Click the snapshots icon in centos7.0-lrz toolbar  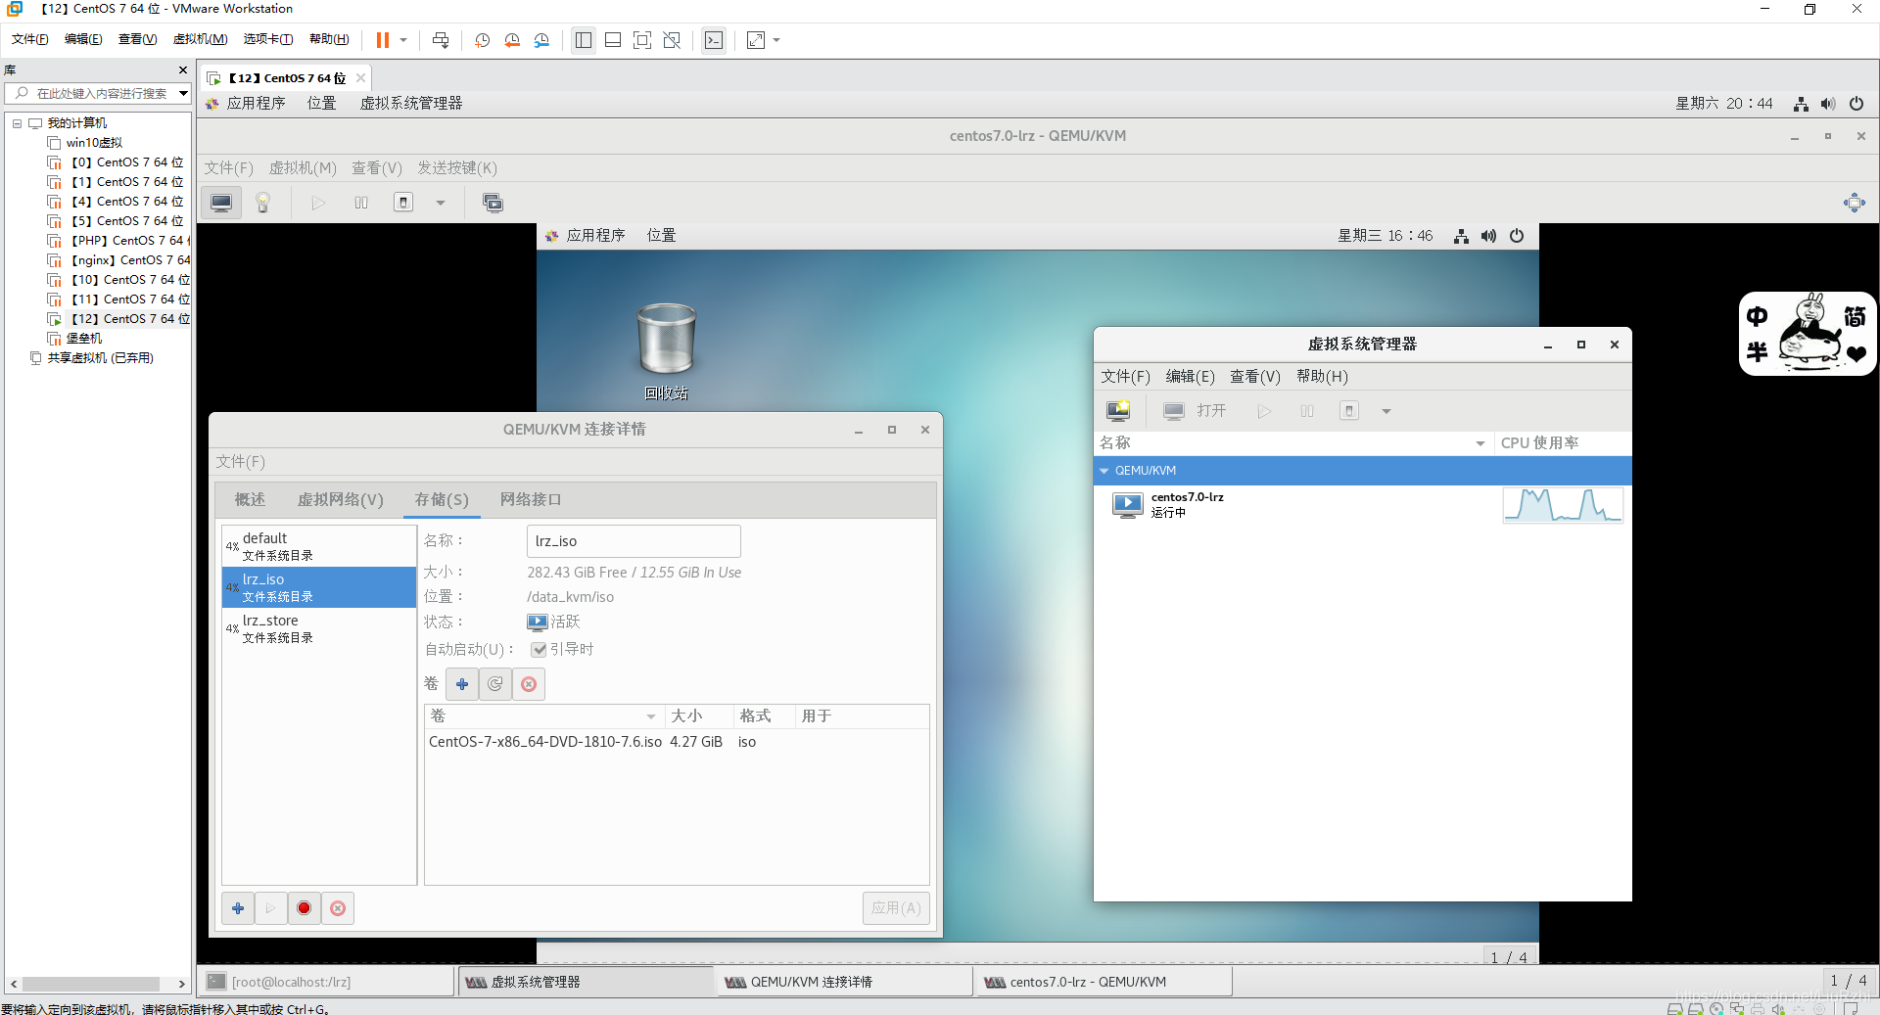click(x=493, y=203)
